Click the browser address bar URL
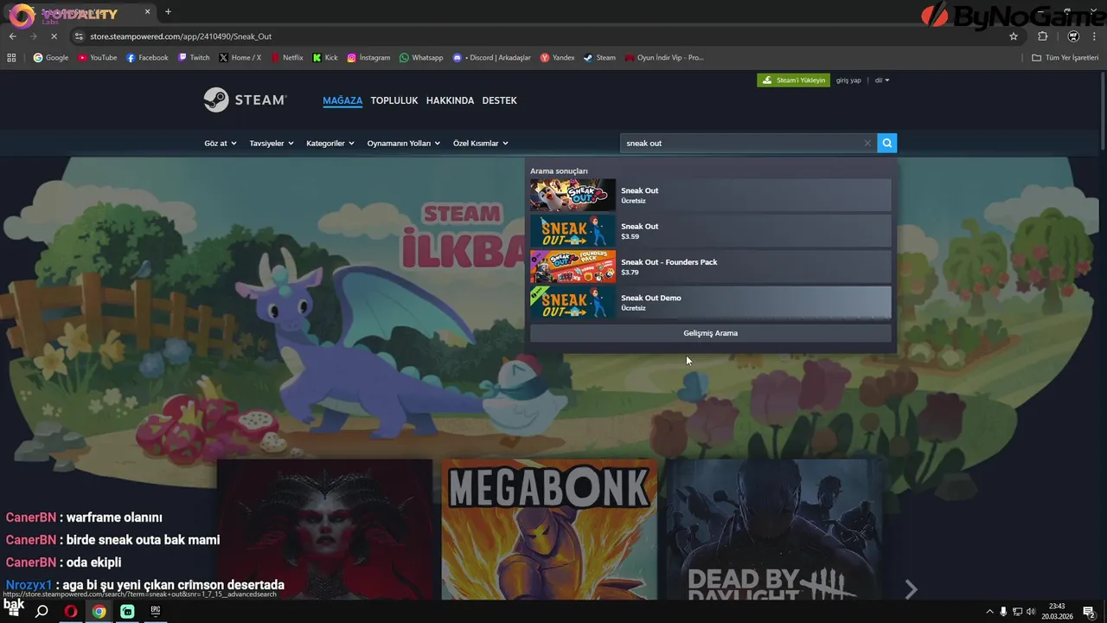Viewport: 1107px width, 623px height. click(181, 36)
